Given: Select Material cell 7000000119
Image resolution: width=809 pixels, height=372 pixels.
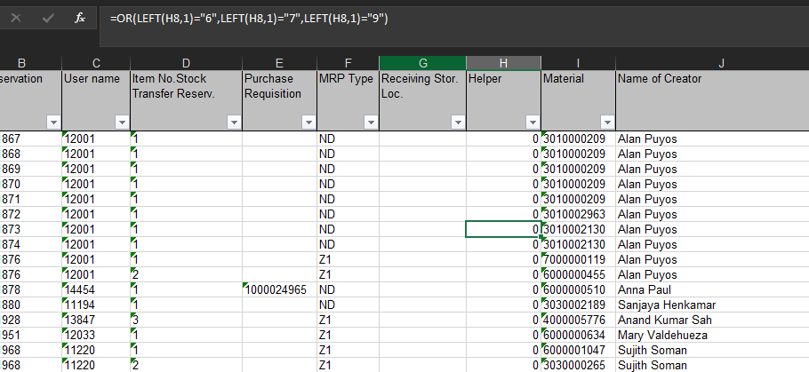Looking at the screenshot, I should click(578, 259).
